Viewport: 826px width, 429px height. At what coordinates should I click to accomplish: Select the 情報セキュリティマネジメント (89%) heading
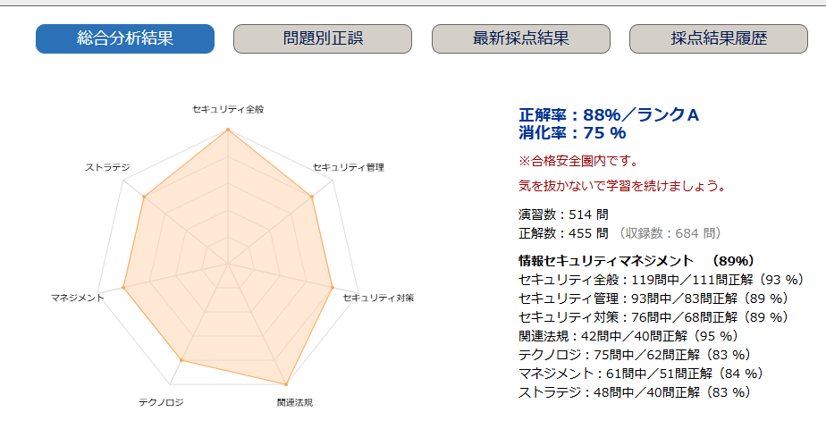coord(637,261)
